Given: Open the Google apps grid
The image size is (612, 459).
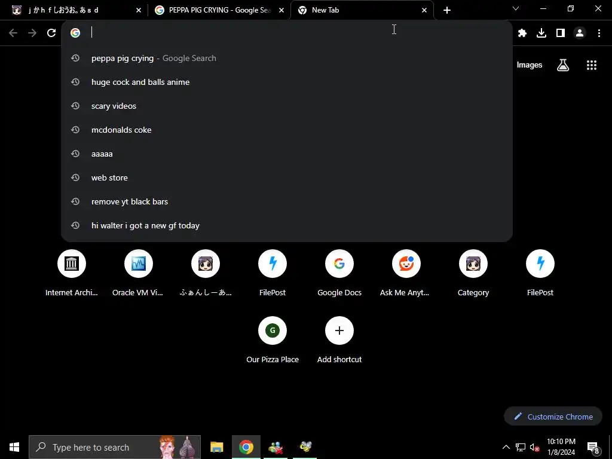Looking at the screenshot, I should (x=592, y=65).
